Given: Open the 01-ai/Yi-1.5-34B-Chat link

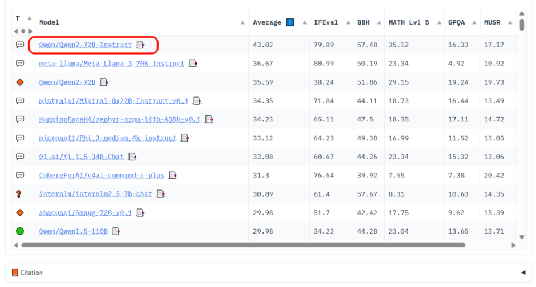Looking at the screenshot, I should tap(81, 157).
